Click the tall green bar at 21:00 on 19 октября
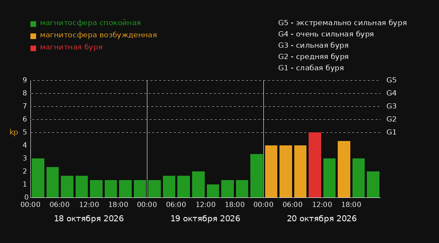 pos(257,176)
